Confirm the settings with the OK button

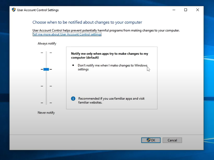(151, 140)
